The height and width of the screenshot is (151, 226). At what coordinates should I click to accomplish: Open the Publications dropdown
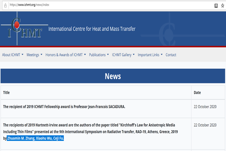click(99, 55)
